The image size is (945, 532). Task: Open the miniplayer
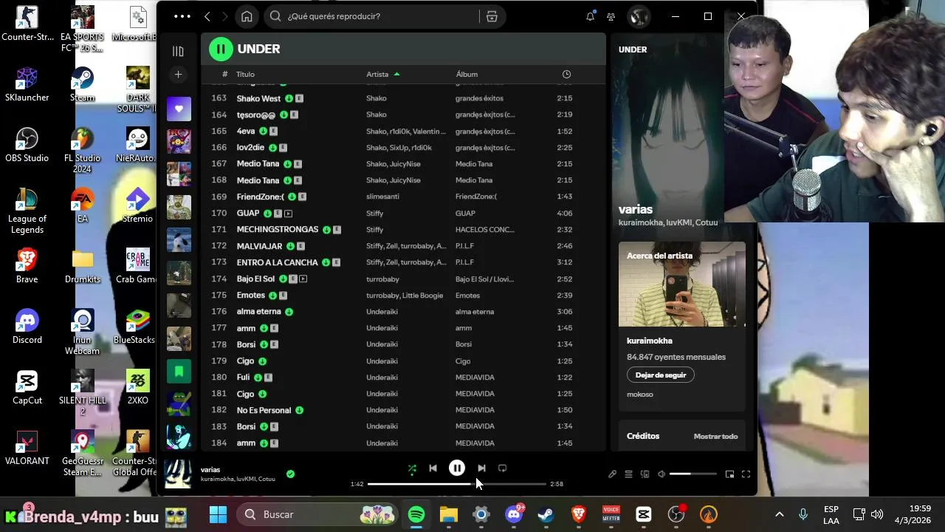point(729,474)
